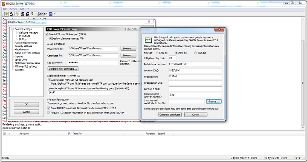The height and width of the screenshot is (162, 307).
Task: Toggle the C:\ path display toolbar icon
Action: coord(46,14)
